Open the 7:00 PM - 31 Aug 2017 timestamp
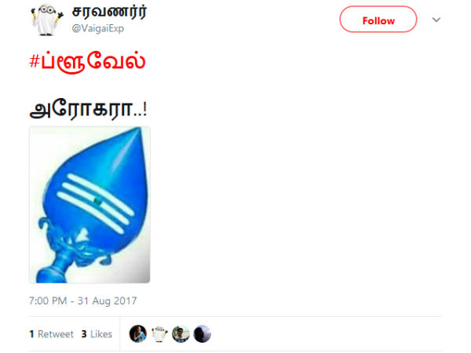Image resolution: width=471 pixels, height=353 pixels. pyautogui.click(x=83, y=300)
